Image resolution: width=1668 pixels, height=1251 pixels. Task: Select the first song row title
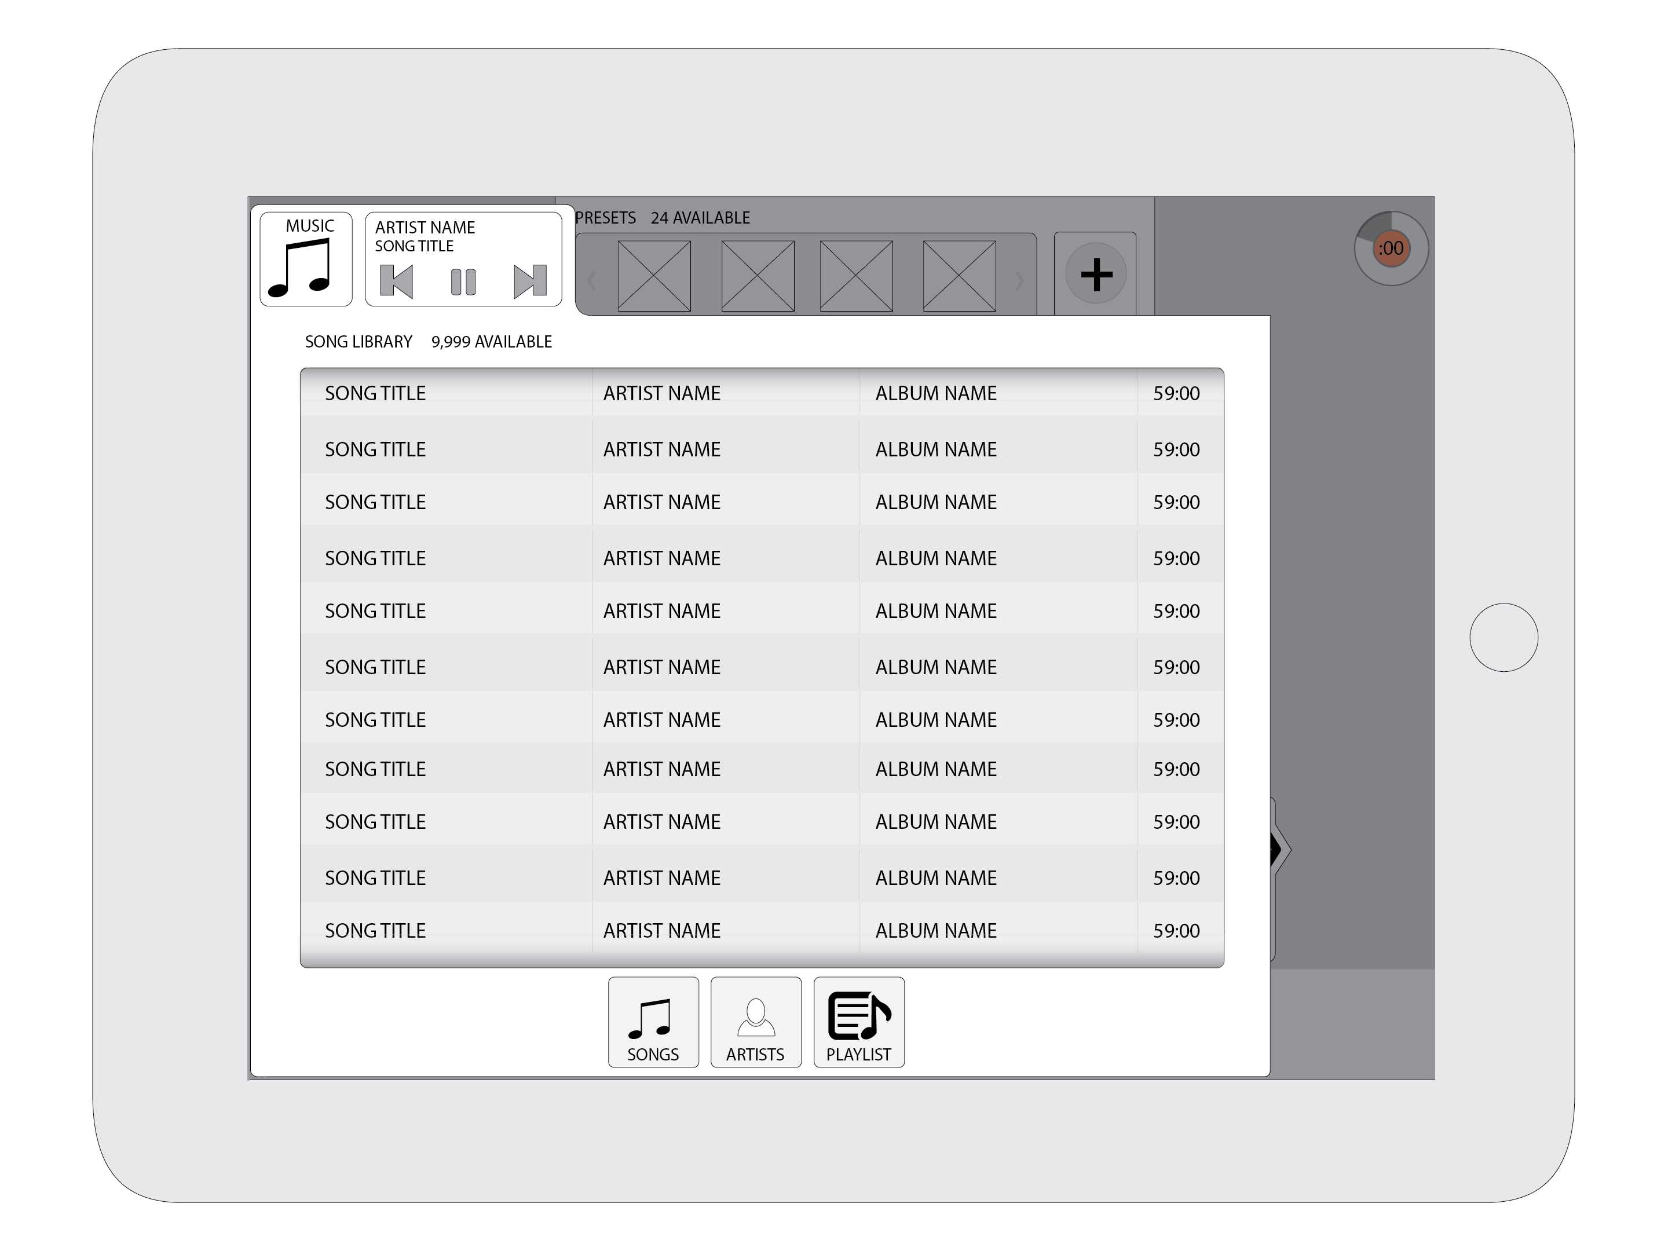tap(375, 393)
